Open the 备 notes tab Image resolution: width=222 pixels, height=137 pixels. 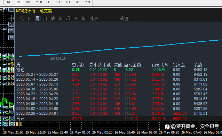click(83, 18)
